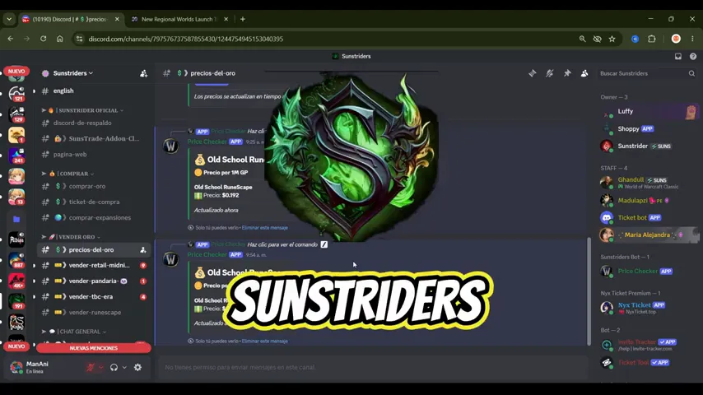Open the comprar-expansiones channel
The image size is (703, 395).
click(x=94, y=217)
